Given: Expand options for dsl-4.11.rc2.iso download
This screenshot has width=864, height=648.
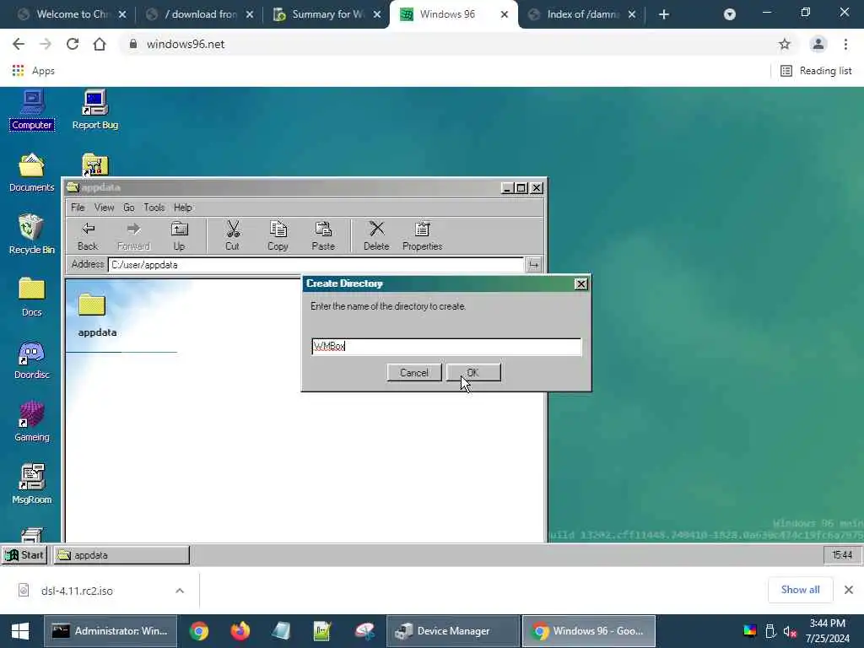Looking at the screenshot, I should pyautogui.click(x=180, y=591).
